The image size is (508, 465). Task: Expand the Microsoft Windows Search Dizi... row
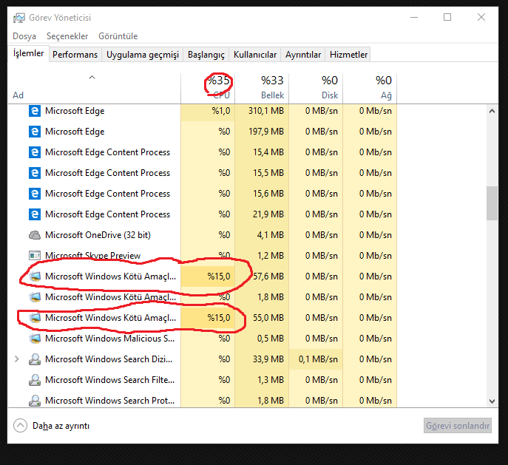tap(17, 359)
